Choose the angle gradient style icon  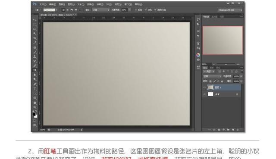point(72,10)
